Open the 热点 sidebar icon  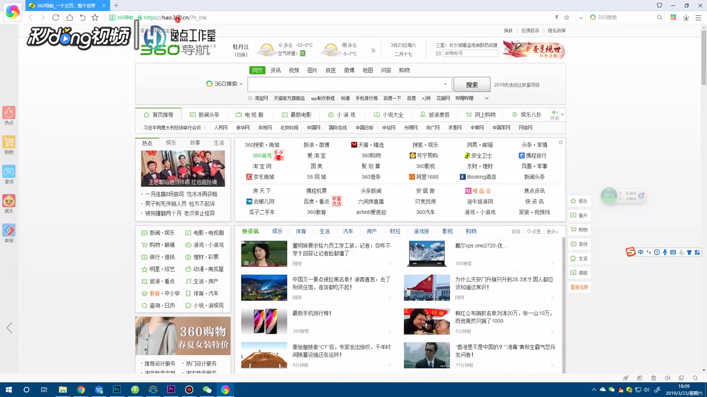pyautogui.click(x=9, y=115)
